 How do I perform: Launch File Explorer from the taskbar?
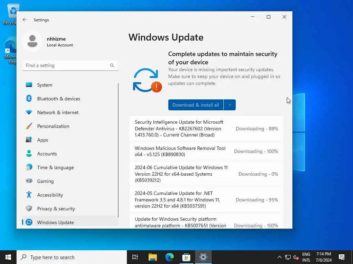pyautogui.click(x=153, y=257)
